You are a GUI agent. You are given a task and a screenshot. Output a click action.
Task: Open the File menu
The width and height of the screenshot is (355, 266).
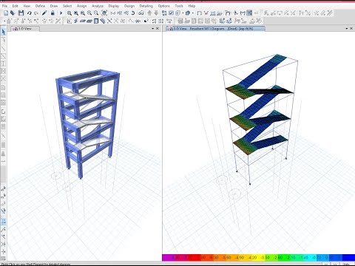[x=4, y=6]
